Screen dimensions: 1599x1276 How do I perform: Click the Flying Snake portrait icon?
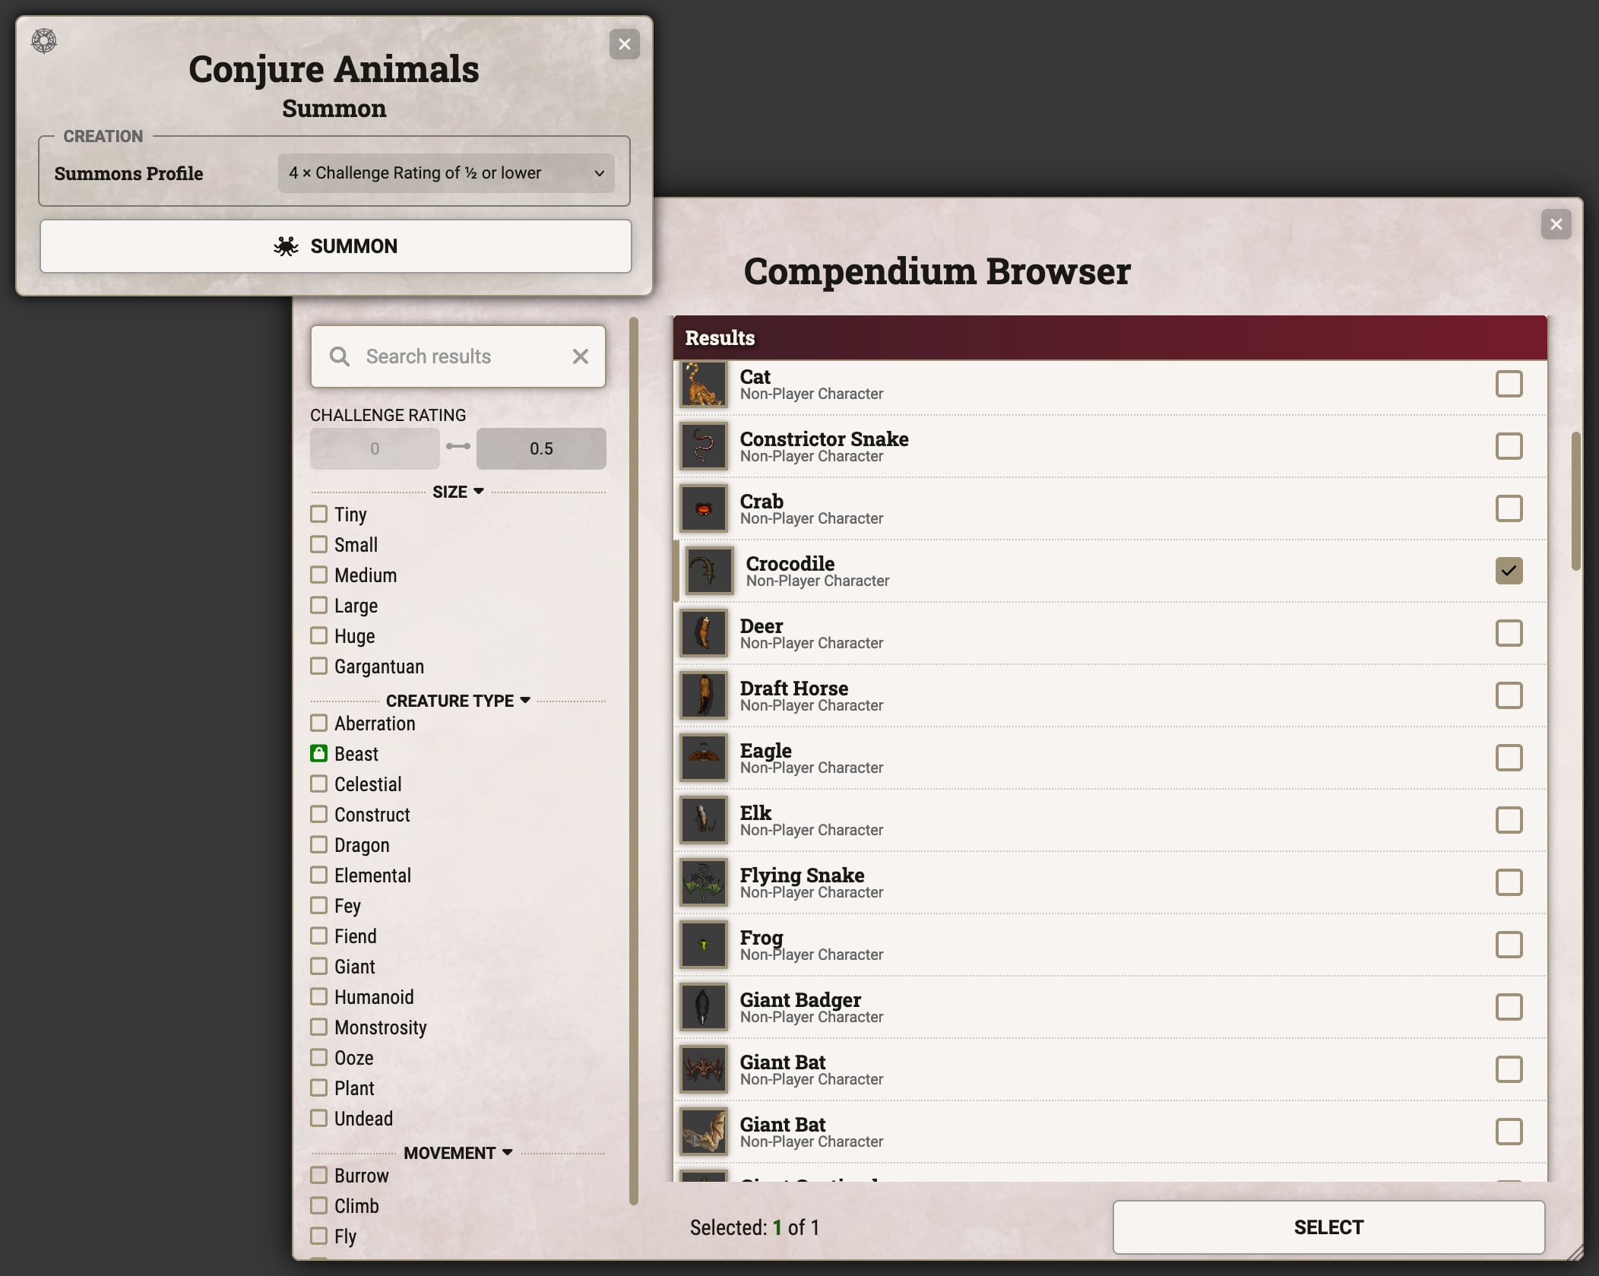[703, 882]
